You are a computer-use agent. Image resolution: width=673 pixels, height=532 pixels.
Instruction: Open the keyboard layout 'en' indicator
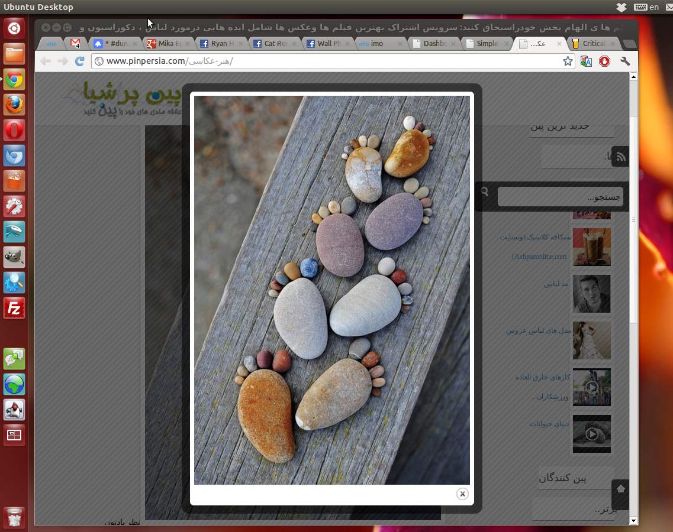point(647,7)
